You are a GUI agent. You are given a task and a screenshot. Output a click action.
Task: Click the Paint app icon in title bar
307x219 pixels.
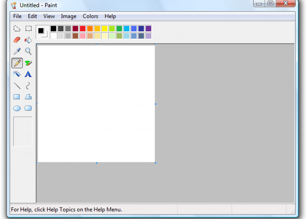[14, 5]
